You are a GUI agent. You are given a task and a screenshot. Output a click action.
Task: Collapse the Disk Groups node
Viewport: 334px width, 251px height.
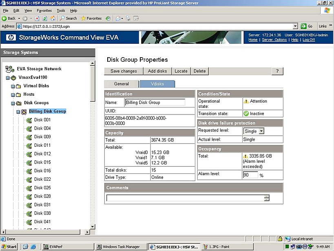13,103
